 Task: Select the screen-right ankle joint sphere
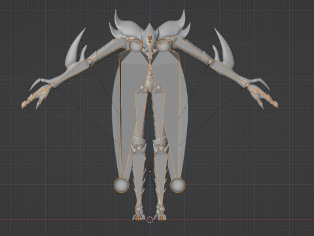(161, 208)
